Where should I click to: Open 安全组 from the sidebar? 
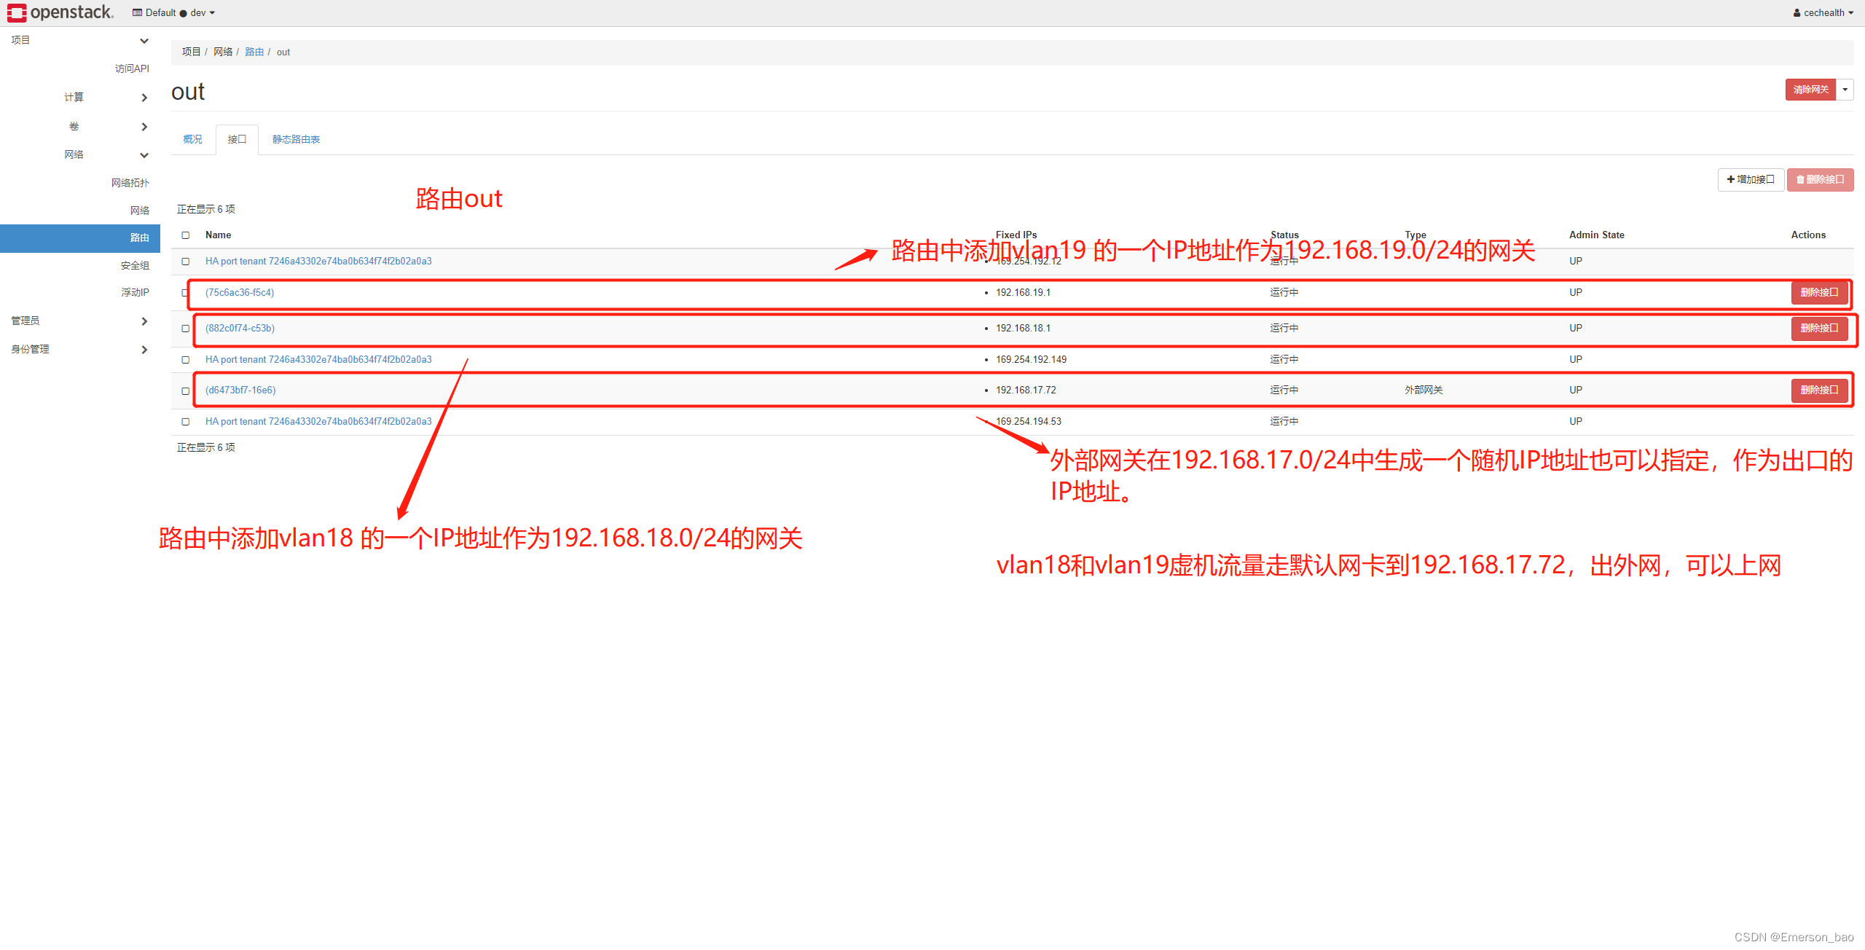[136, 265]
